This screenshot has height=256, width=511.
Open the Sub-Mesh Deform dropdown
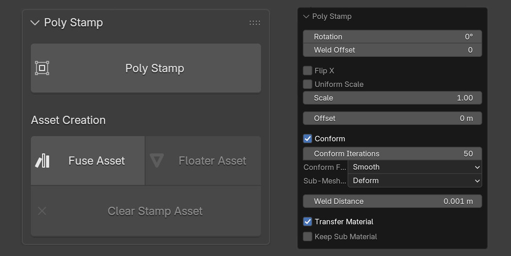[x=414, y=181]
